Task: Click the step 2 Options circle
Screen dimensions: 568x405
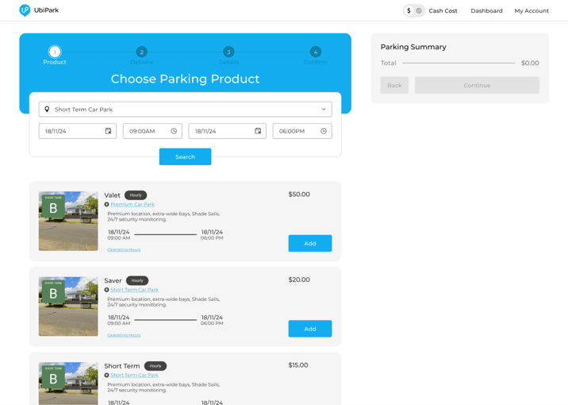Action: point(141,52)
